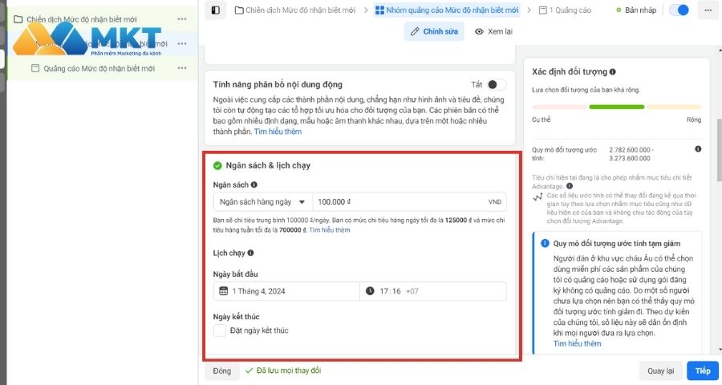
Task: Click the blue Tiếp button
Action: tap(703, 371)
